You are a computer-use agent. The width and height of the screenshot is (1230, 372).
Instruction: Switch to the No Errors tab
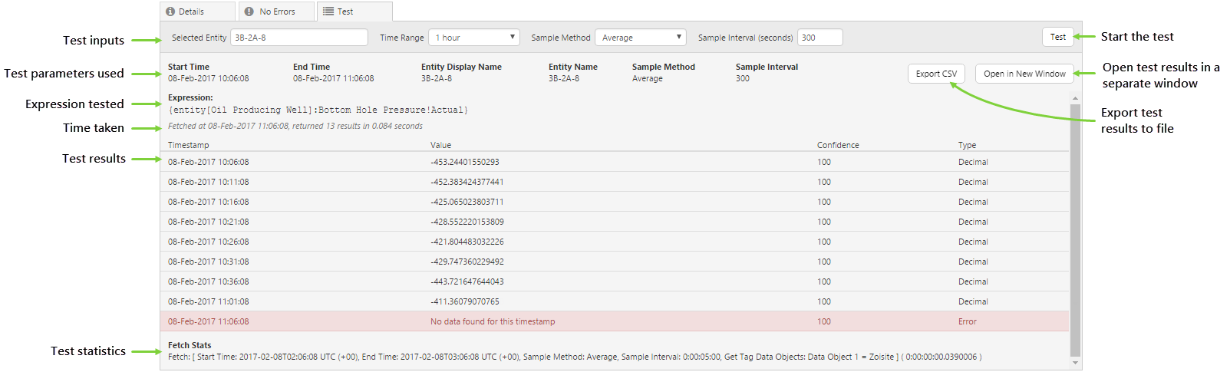pos(276,12)
